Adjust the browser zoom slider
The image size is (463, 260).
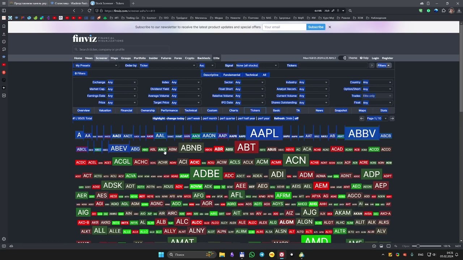[x=427, y=246]
